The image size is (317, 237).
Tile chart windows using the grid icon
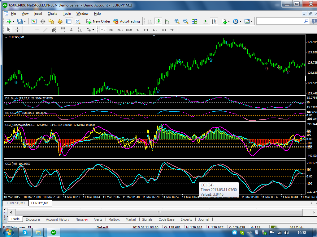[x=194, y=21]
